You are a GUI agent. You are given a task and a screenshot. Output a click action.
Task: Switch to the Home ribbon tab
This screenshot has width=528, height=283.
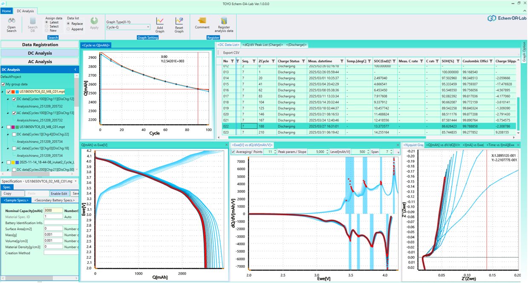pos(6,11)
